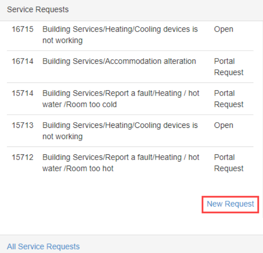Open the Accommodation alteration request description
Image resolution: width=263 pixels, height=253 pixels.
coord(119,61)
